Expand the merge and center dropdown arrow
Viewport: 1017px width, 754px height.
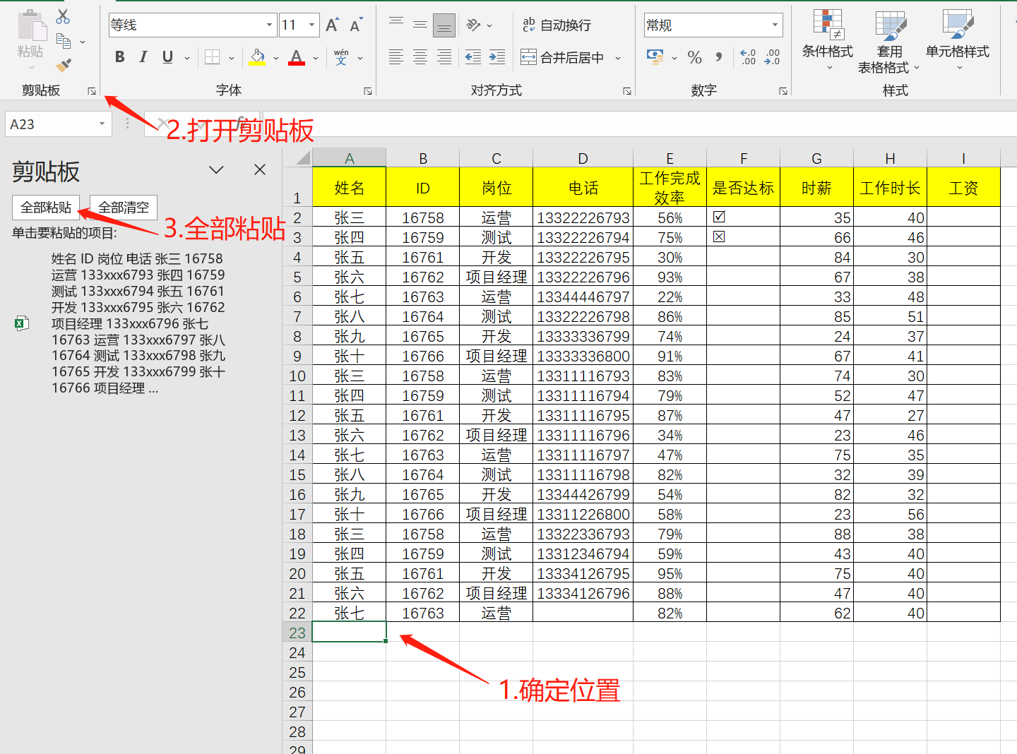pyautogui.click(x=618, y=58)
